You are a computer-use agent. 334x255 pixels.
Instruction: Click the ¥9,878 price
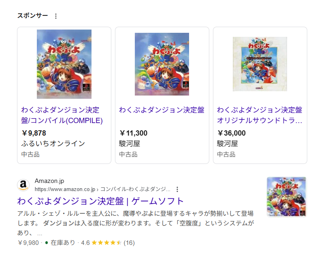(x=34, y=133)
